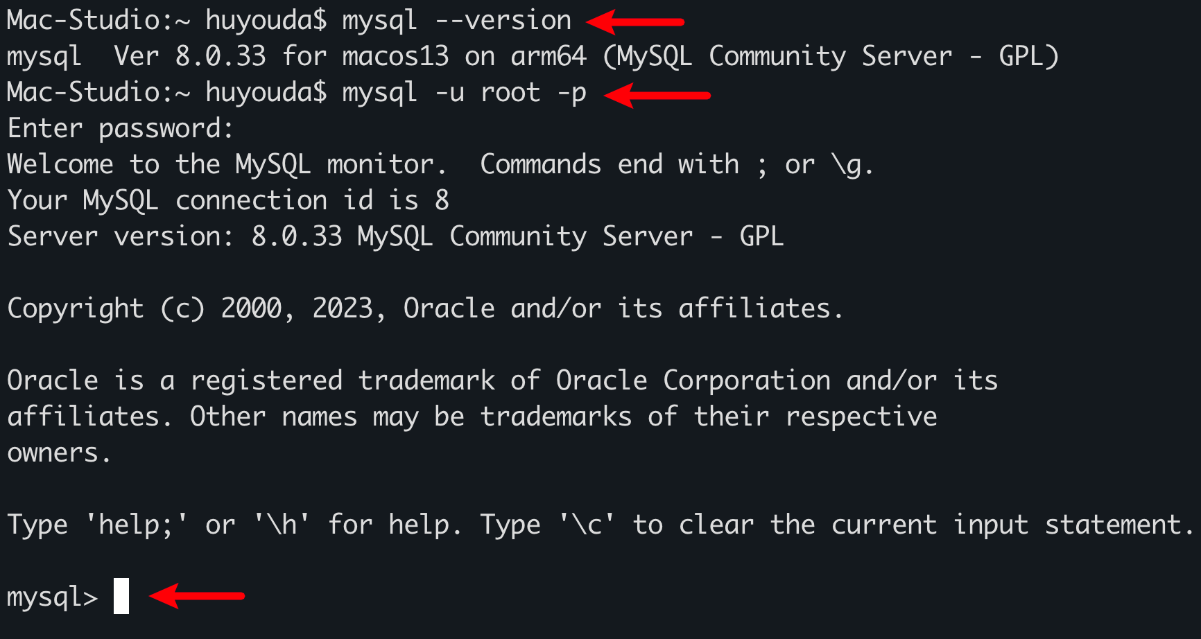Click the red arrow next to mysql -u root -p
The height and width of the screenshot is (639, 1201).
tap(657, 95)
